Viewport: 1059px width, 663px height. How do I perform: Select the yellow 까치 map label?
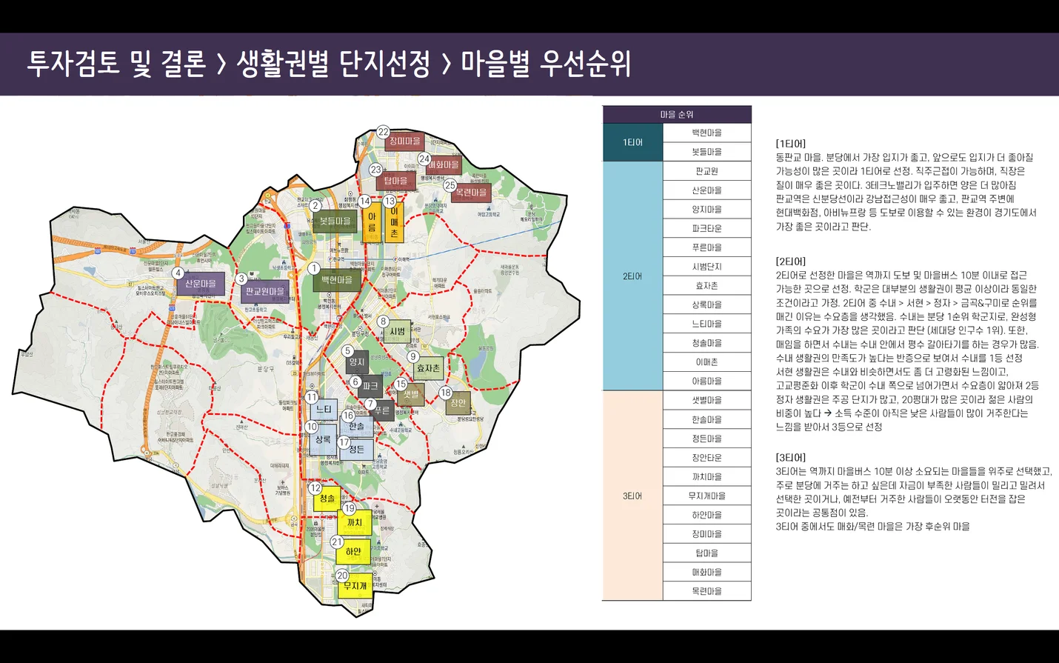click(x=355, y=523)
